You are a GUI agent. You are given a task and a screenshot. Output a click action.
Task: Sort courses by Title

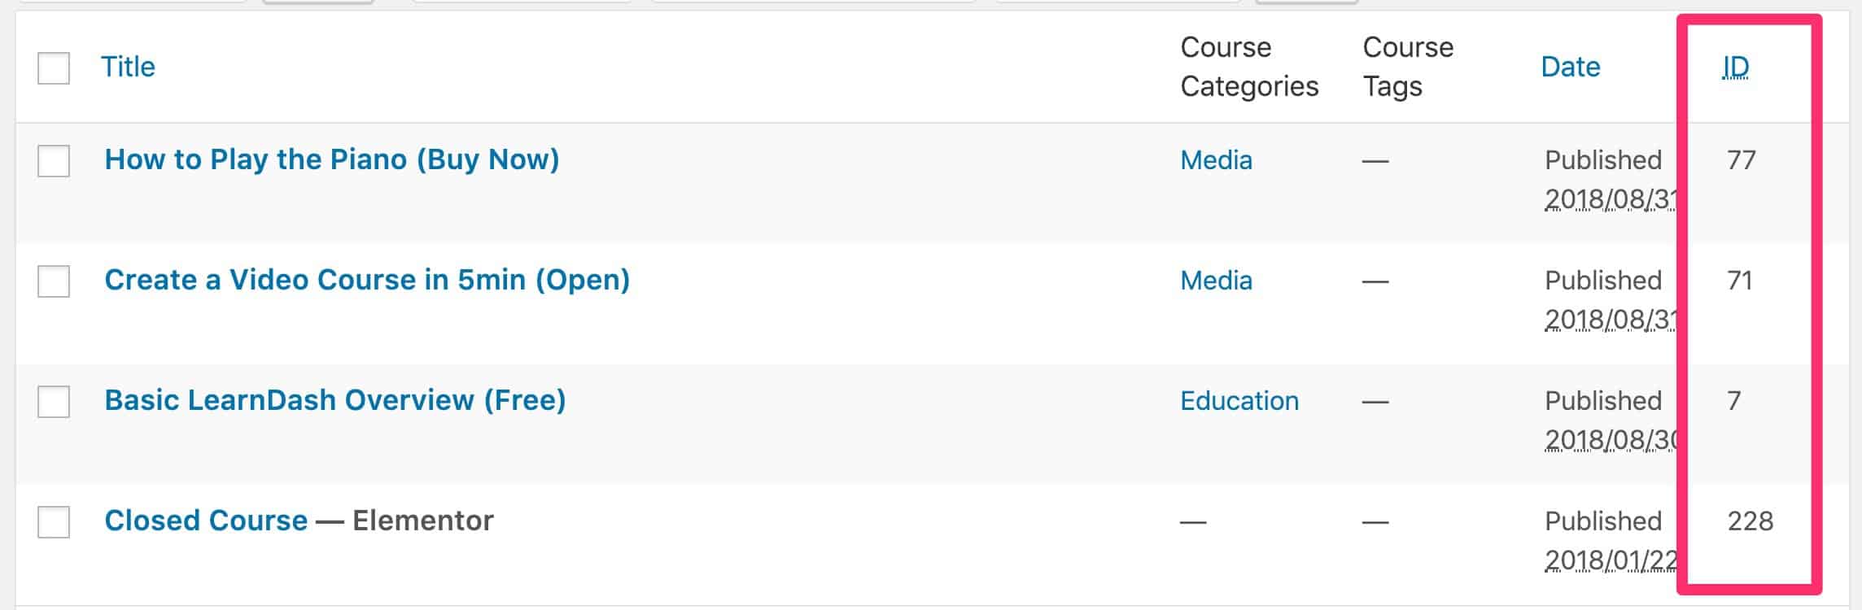tap(130, 68)
